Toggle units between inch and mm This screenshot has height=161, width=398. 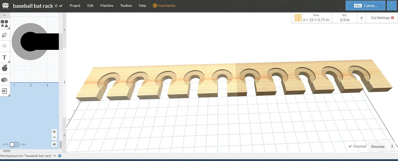14,144
